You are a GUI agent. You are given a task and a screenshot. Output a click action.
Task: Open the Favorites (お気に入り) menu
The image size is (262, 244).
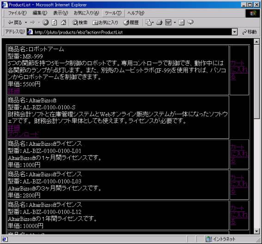86,13
